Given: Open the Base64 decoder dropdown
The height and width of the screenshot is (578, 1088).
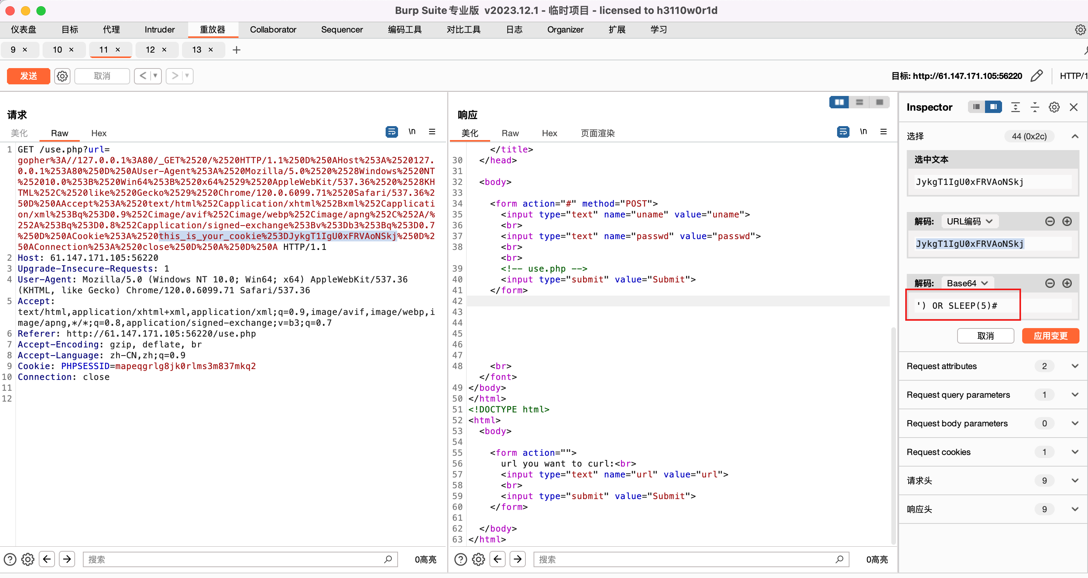Looking at the screenshot, I should [967, 283].
